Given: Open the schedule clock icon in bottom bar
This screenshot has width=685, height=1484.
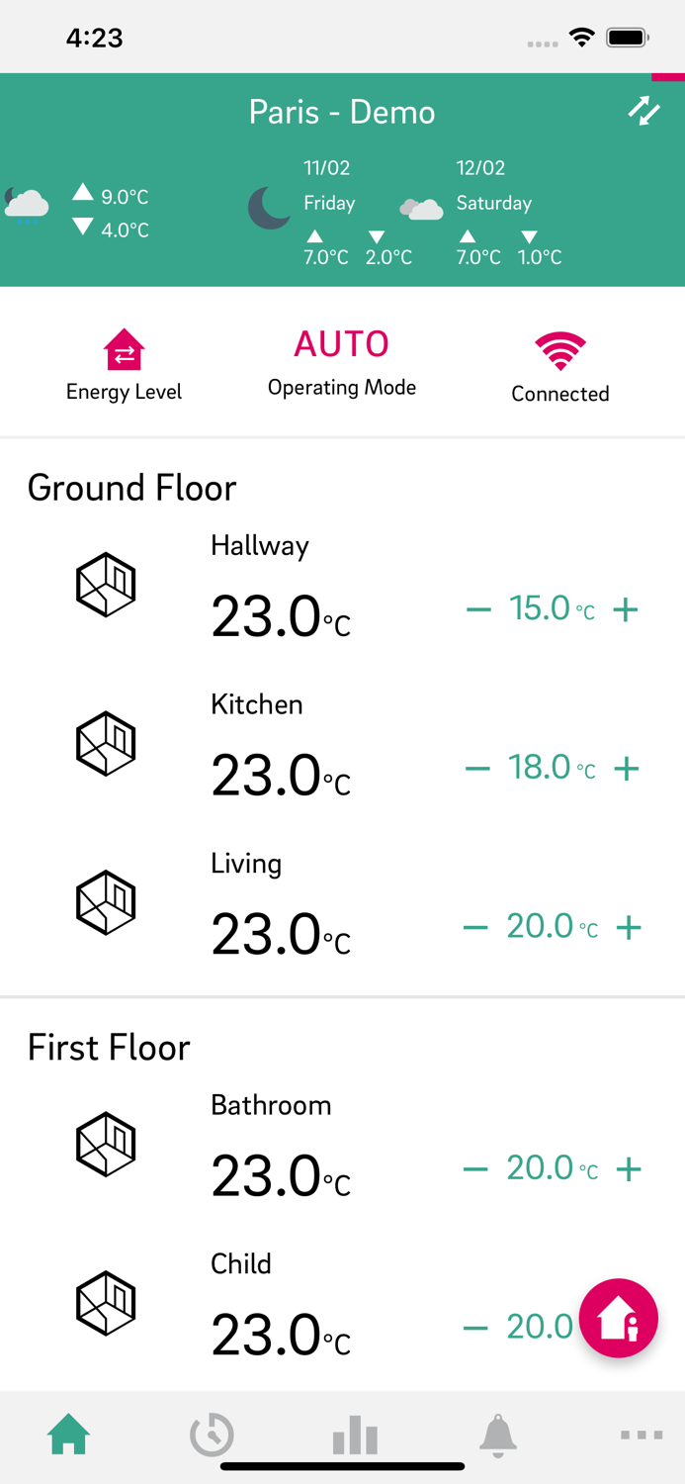Looking at the screenshot, I should pyautogui.click(x=211, y=1435).
